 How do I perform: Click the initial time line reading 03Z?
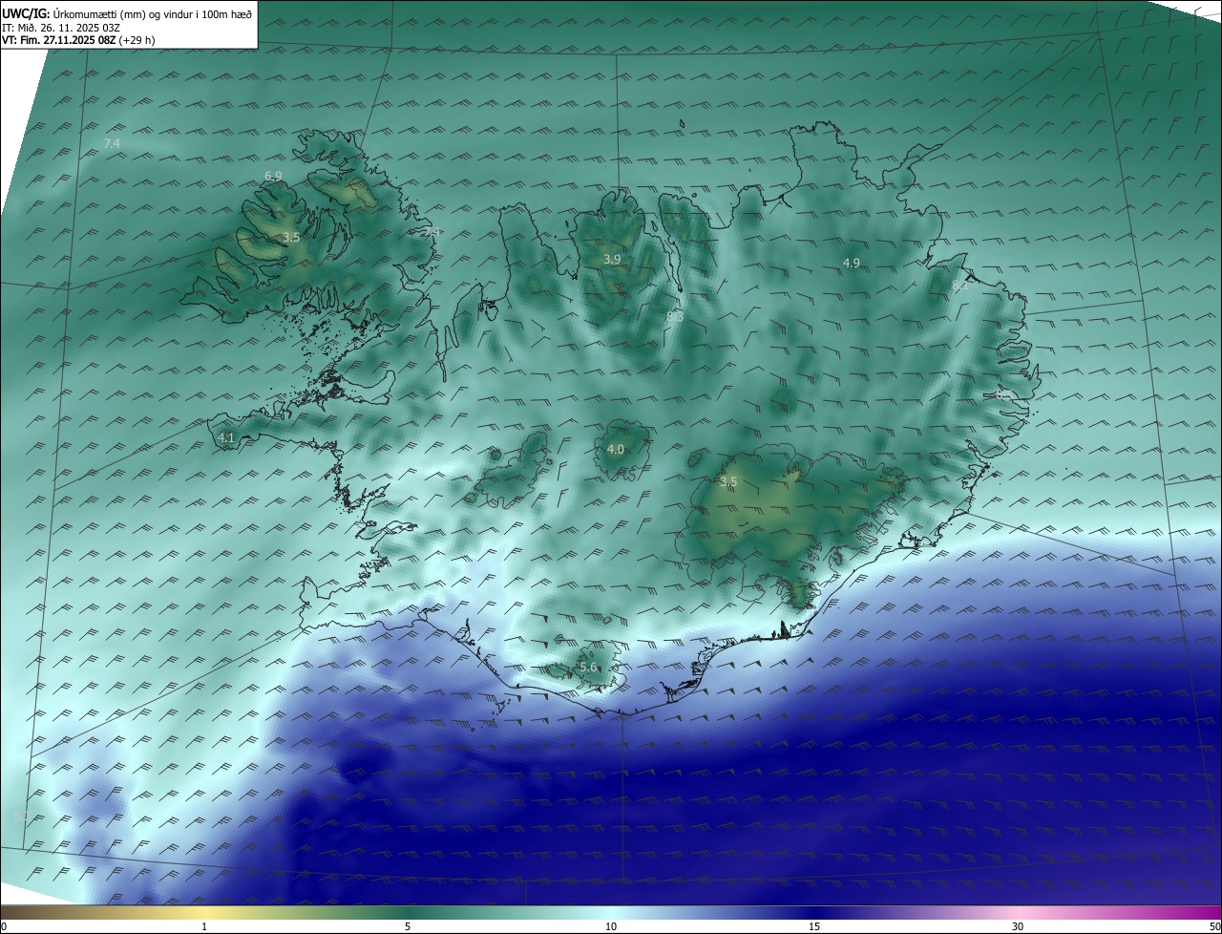point(61,28)
